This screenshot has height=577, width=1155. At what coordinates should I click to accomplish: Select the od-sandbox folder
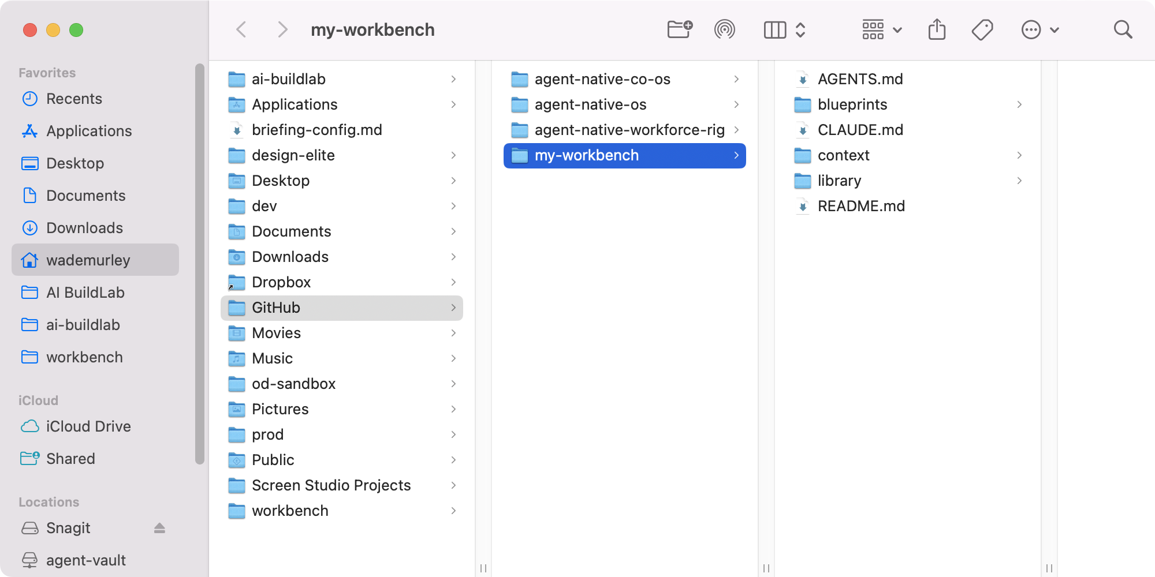[342, 384]
